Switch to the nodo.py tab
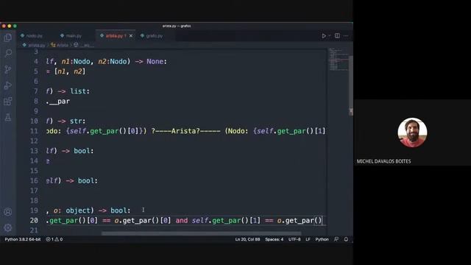The width and height of the screenshot is (471, 265). pyautogui.click(x=32, y=36)
